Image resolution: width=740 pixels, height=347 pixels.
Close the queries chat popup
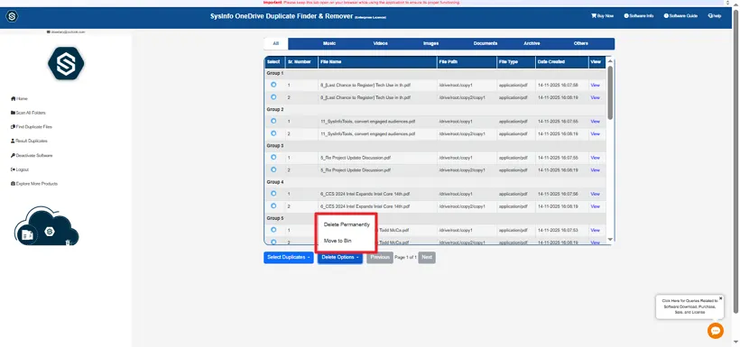(721, 298)
